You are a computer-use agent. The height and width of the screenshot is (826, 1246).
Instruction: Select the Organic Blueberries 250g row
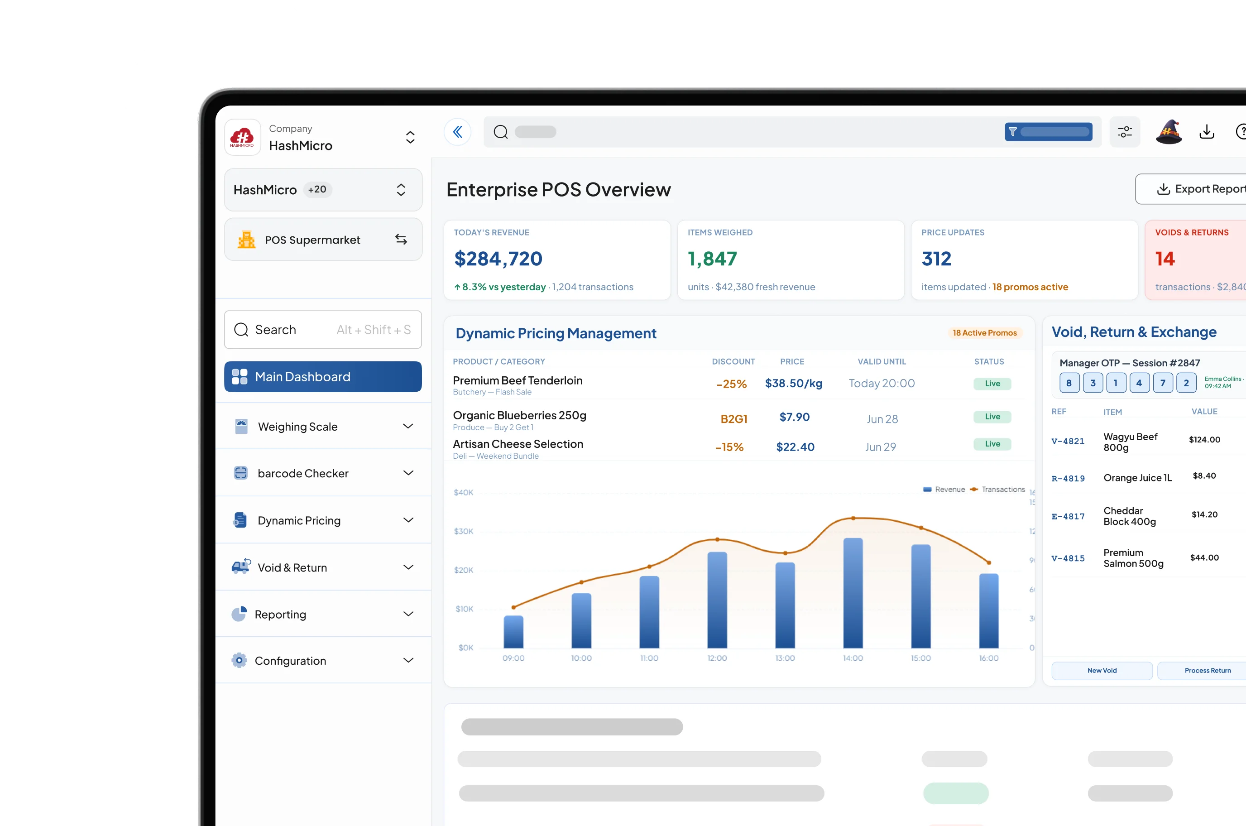pos(739,419)
